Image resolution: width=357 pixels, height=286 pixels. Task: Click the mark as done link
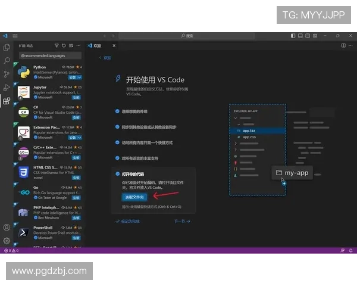click(128, 221)
